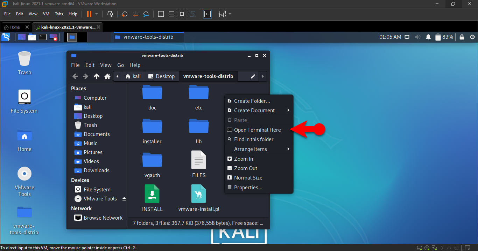Expand the Create Document submenu
The width and height of the screenshot is (478, 251).
(x=259, y=111)
